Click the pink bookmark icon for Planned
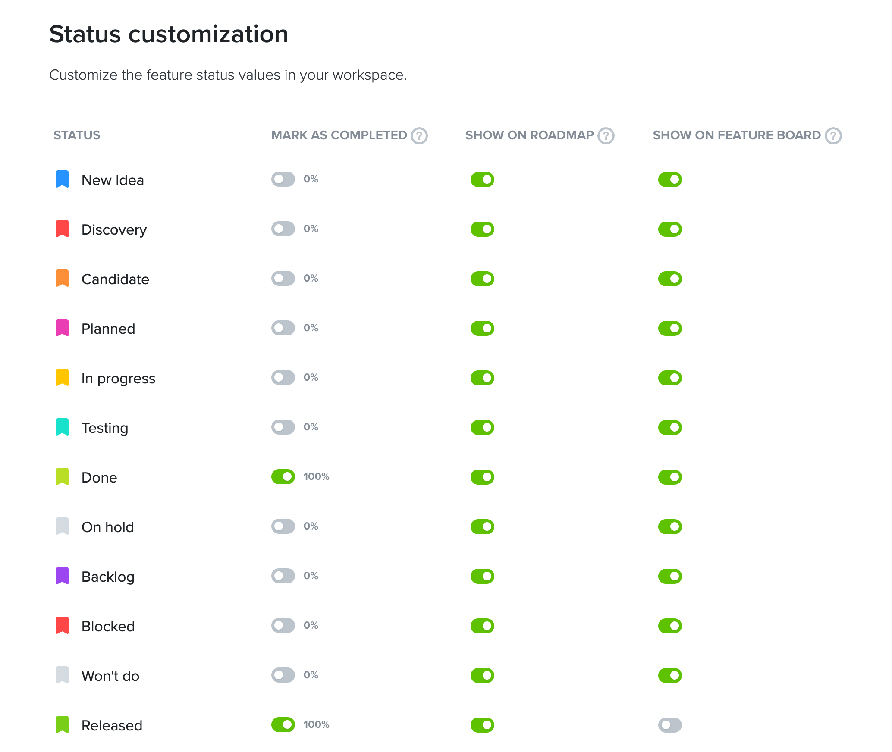The image size is (892, 752). (62, 328)
